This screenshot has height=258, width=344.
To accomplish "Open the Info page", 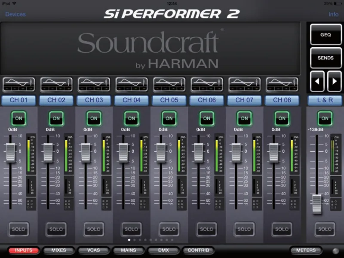I will pyautogui.click(x=334, y=15).
